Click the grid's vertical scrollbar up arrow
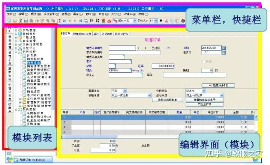 coord(256,117)
